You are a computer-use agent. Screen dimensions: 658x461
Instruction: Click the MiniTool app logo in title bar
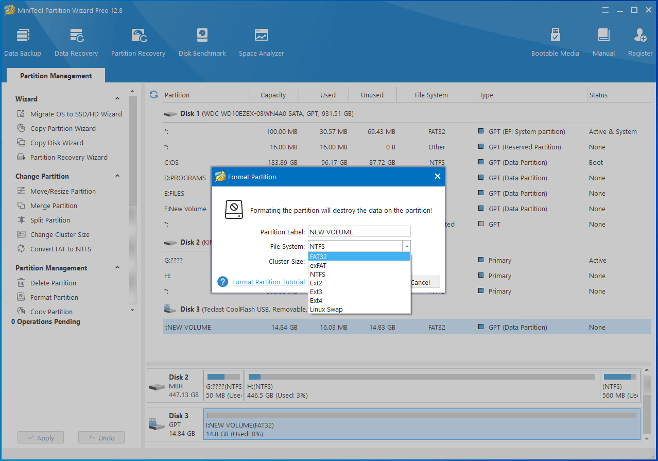pos(9,10)
